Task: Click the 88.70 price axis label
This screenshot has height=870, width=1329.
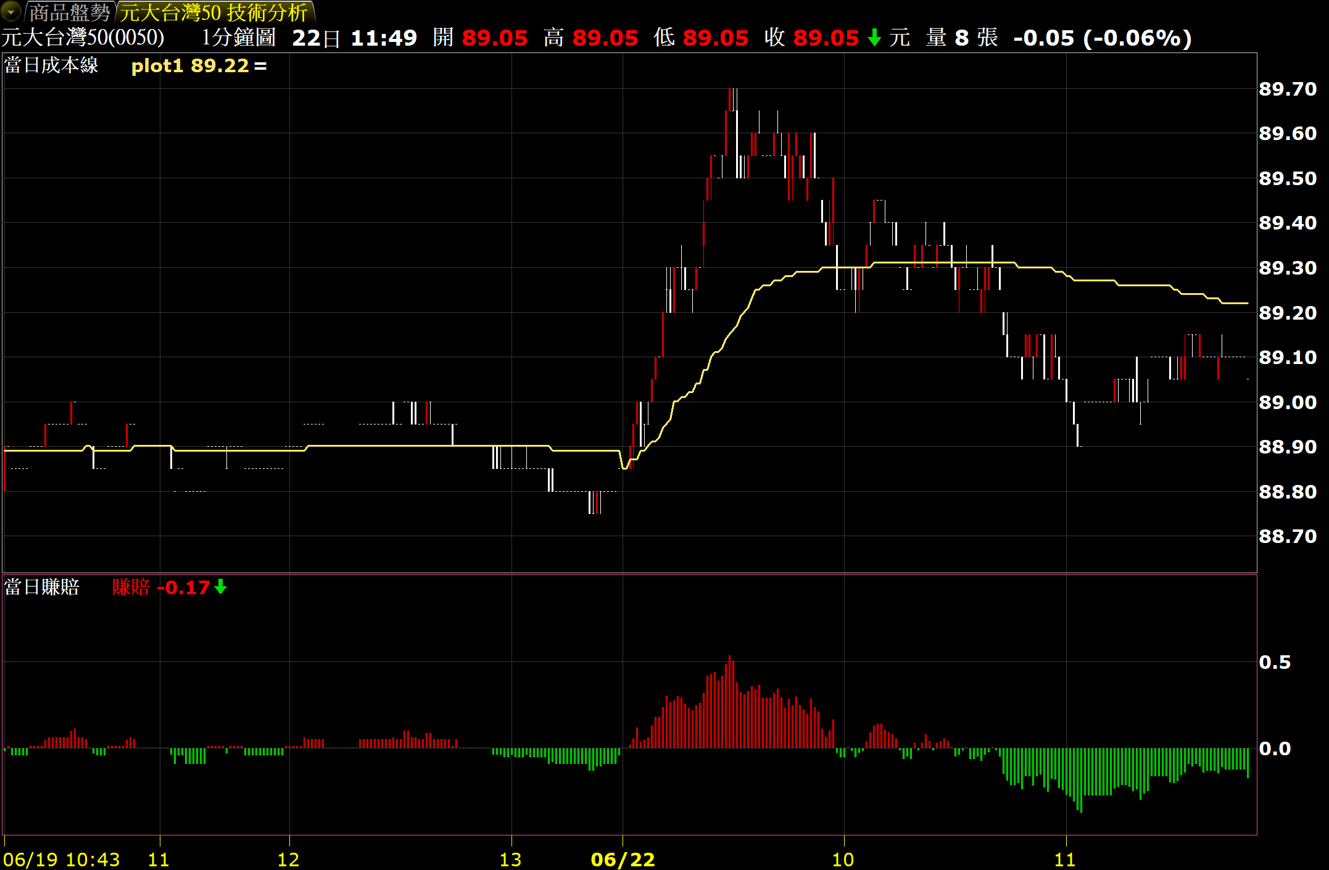Action: click(1287, 536)
